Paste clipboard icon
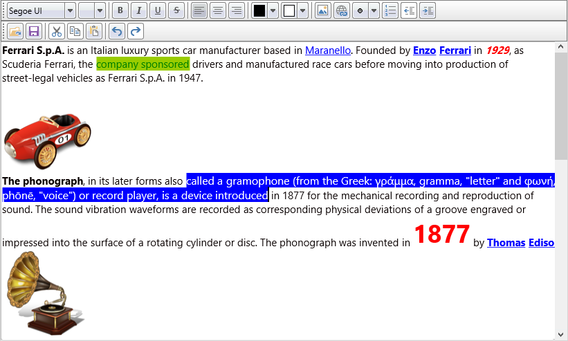The image size is (568, 341). [94, 31]
